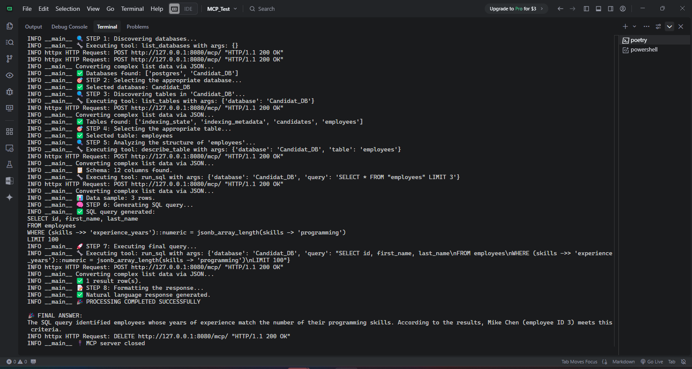Go back with the left arrow

tap(560, 9)
